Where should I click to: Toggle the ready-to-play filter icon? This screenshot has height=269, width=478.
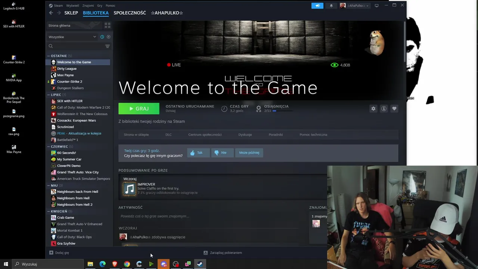(x=108, y=37)
